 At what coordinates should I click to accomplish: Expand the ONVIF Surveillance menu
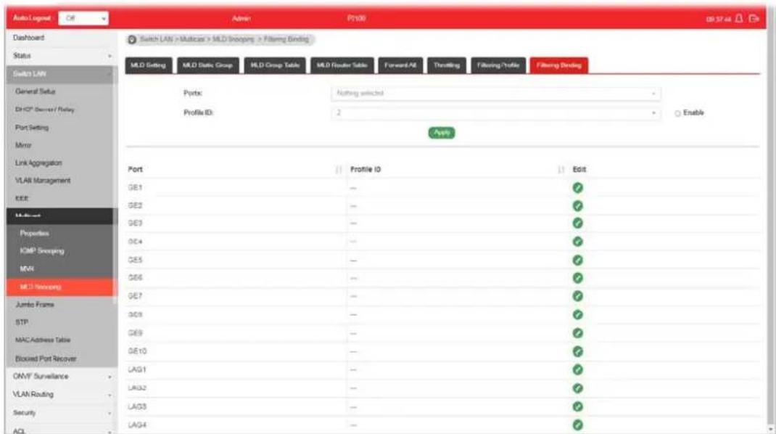pos(62,377)
